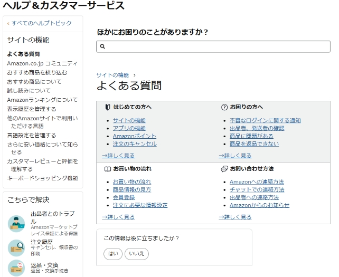Open the 返品・交換 text link
The height and width of the screenshot is (277, 339).
44,265
